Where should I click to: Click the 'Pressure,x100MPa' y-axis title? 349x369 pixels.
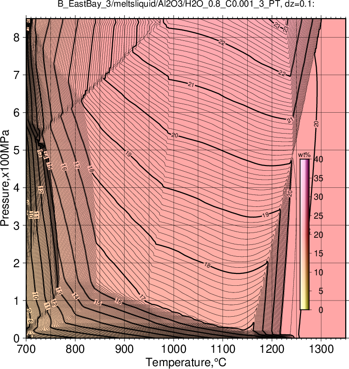(x=5, y=178)
